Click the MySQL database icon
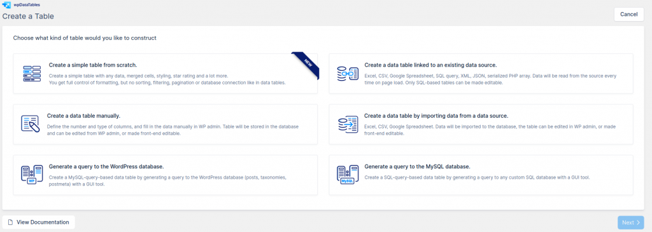 (x=348, y=175)
